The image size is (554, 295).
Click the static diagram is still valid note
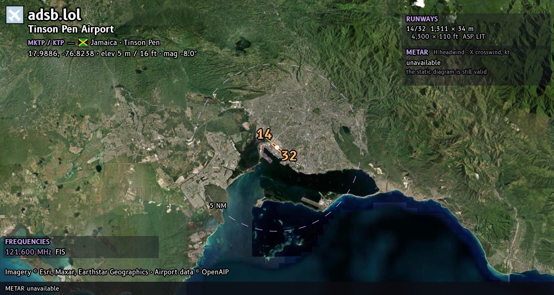point(447,72)
